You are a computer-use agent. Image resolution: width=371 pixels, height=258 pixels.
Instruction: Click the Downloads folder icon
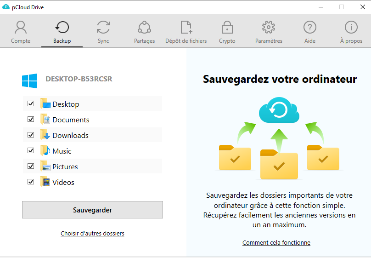45,135
